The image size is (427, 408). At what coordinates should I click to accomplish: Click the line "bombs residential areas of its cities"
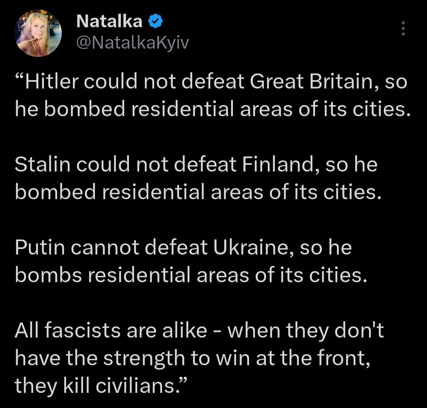[189, 275]
